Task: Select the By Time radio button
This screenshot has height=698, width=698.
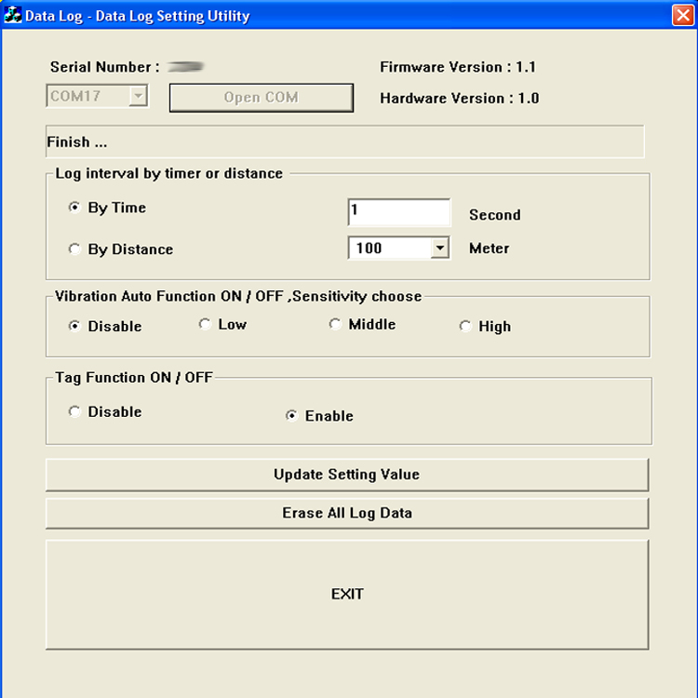Action: pos(74,208)
